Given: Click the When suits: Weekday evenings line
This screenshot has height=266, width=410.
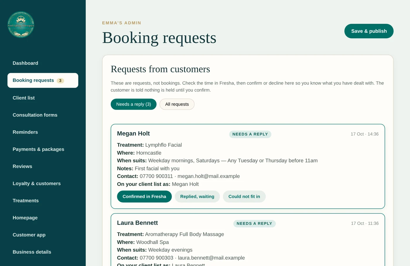Looking at the screenshot, I should click(155, 250).
